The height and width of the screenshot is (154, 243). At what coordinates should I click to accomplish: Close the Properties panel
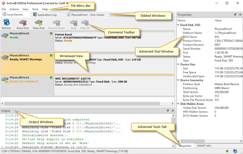(240, 15)
